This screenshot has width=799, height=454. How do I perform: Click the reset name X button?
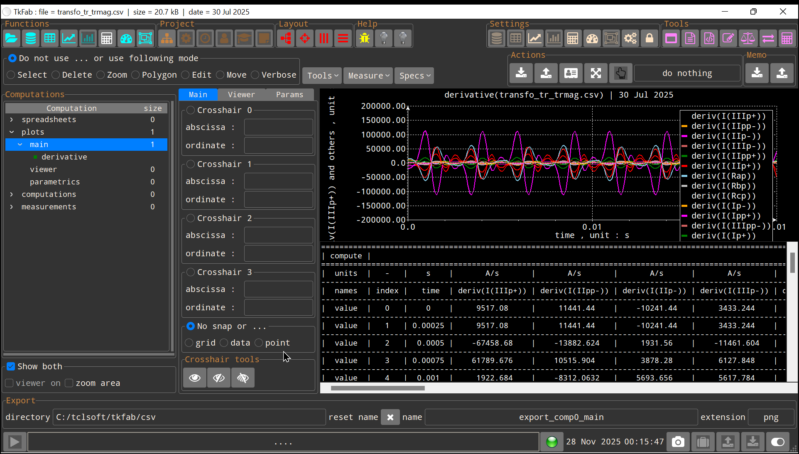[x=390, y=417]
